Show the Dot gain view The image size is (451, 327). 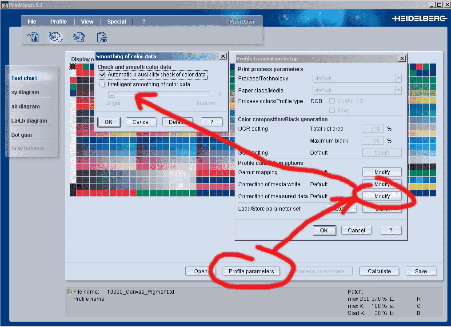coord(22,135)
